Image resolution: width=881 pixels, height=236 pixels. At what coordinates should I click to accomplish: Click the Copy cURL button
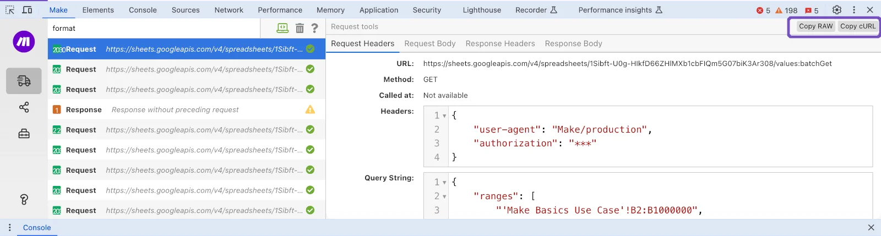[x=858, y=26]
